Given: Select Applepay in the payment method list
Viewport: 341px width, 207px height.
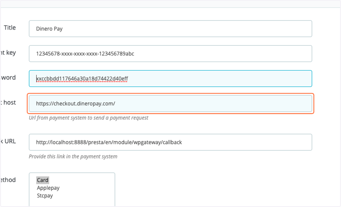Looking at the screenshot, I should coord(48,188).
